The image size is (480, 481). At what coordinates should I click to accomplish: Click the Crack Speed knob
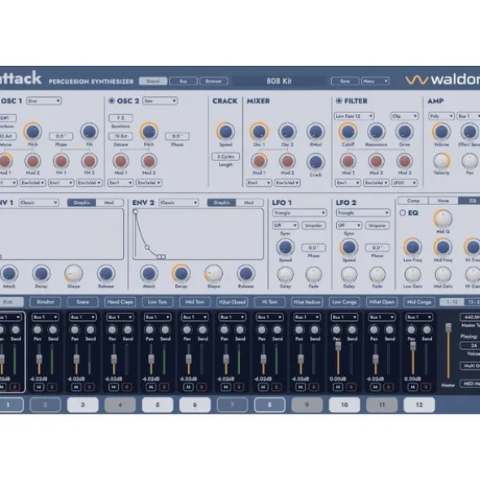225,131
